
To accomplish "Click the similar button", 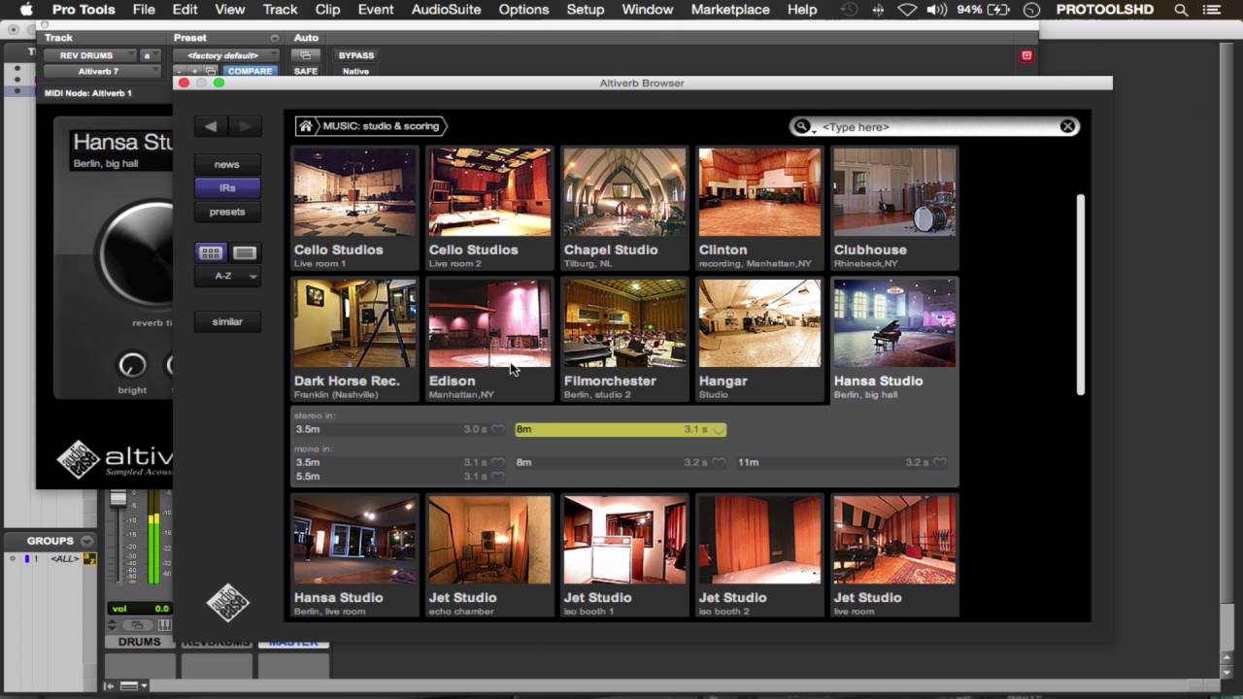I will click(x=227, y=321).
